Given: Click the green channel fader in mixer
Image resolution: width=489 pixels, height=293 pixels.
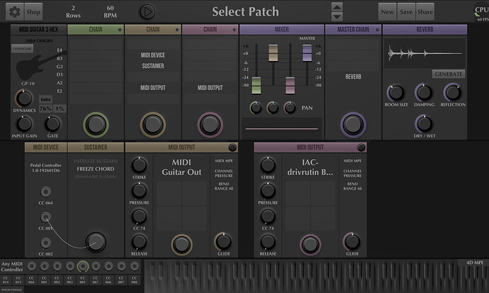Looking at the screenshot, I should coord(256,86).
